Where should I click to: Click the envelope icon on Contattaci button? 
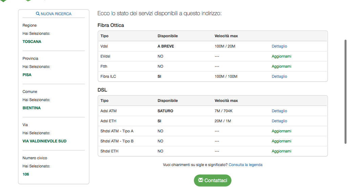pyautogui.click(x=201, y=180)
